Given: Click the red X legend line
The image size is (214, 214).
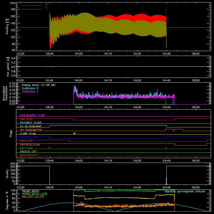Looking at the screenshot, I should [32, 6].
